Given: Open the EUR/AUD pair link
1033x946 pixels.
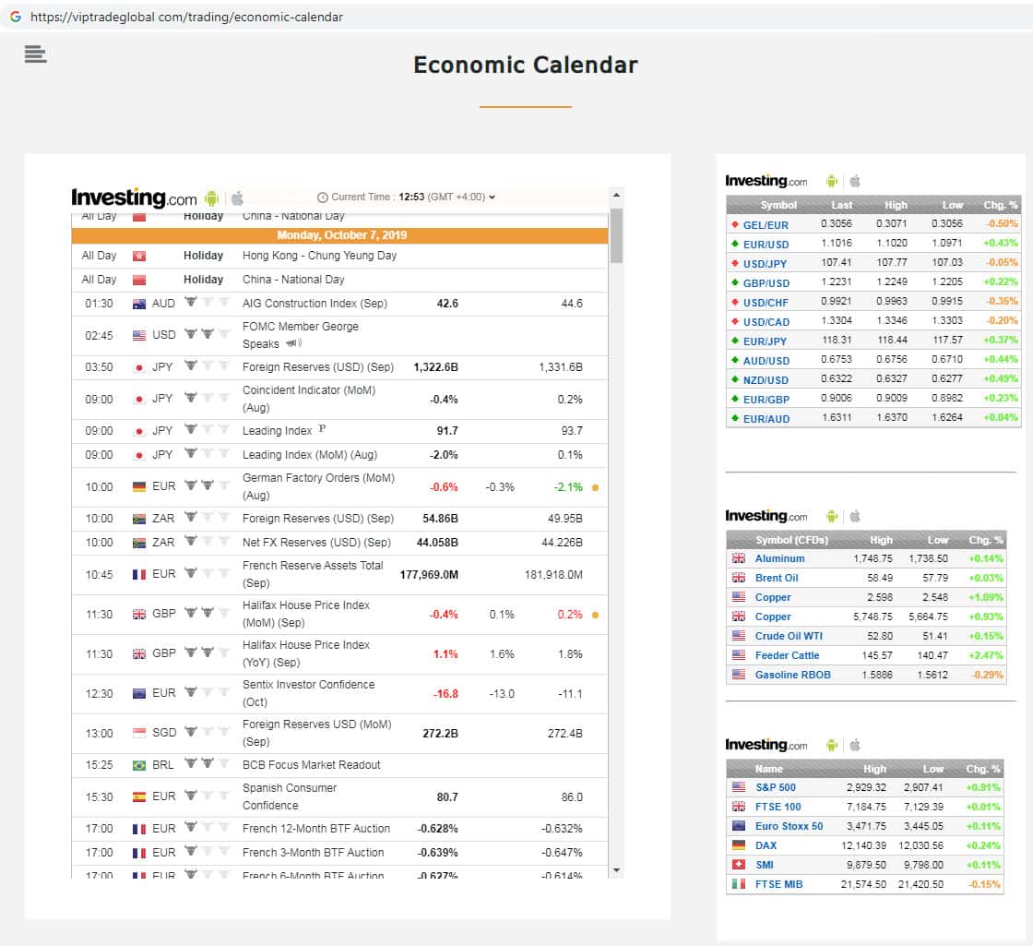Looking at the screenshot, I should click(x=766, y=419).
